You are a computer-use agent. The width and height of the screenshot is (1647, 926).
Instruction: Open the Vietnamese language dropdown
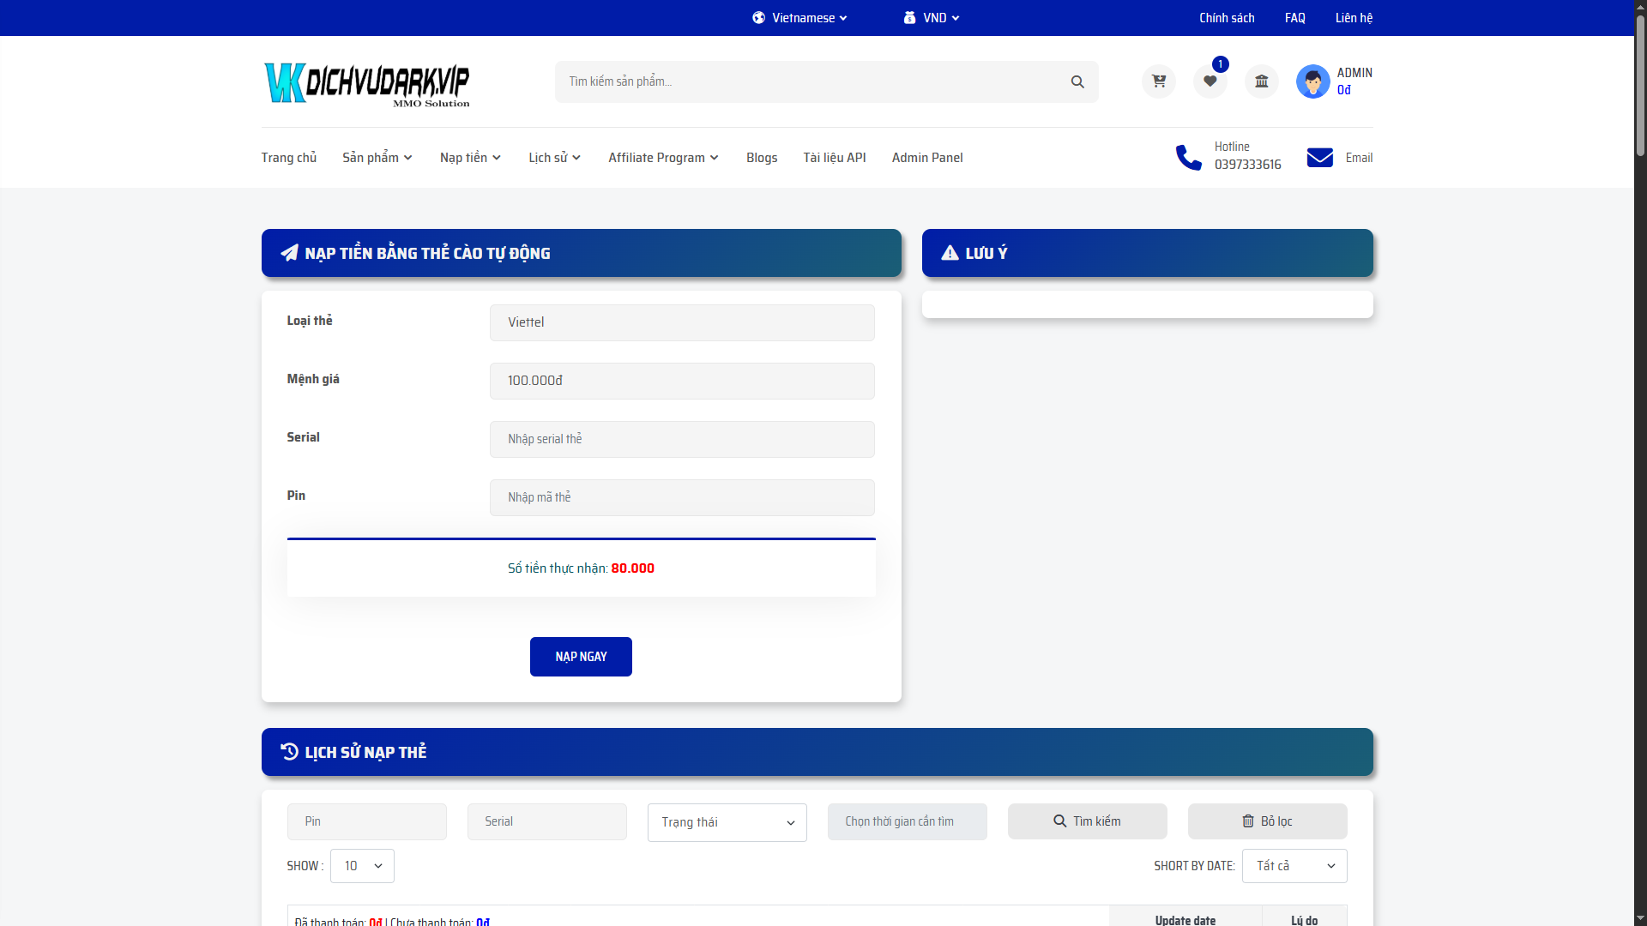click(x=799, y=18)
